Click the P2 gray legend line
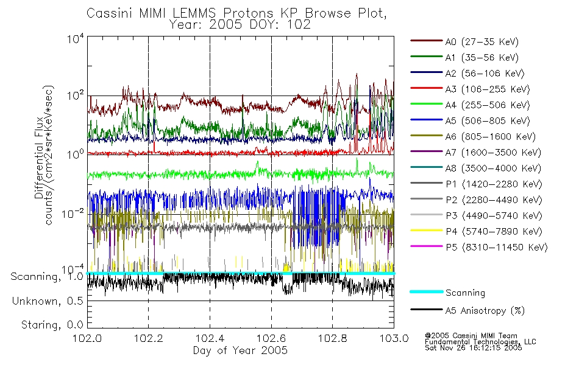Viewport: 579px width, 365px height. click(x=427, y=199)
